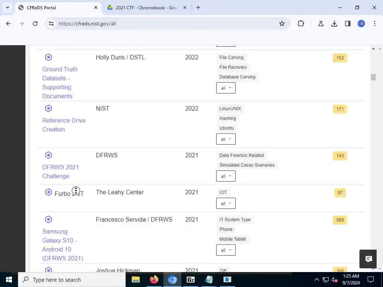Screen dimensions: 383x287
Task: Select the IT System Type tag
Action: point(235,220)
